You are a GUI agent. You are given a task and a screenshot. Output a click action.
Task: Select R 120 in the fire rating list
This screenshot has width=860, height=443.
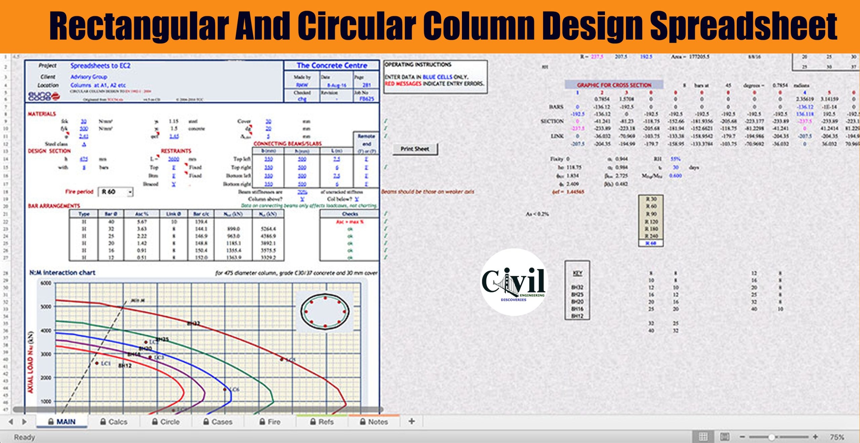(651, 222)
